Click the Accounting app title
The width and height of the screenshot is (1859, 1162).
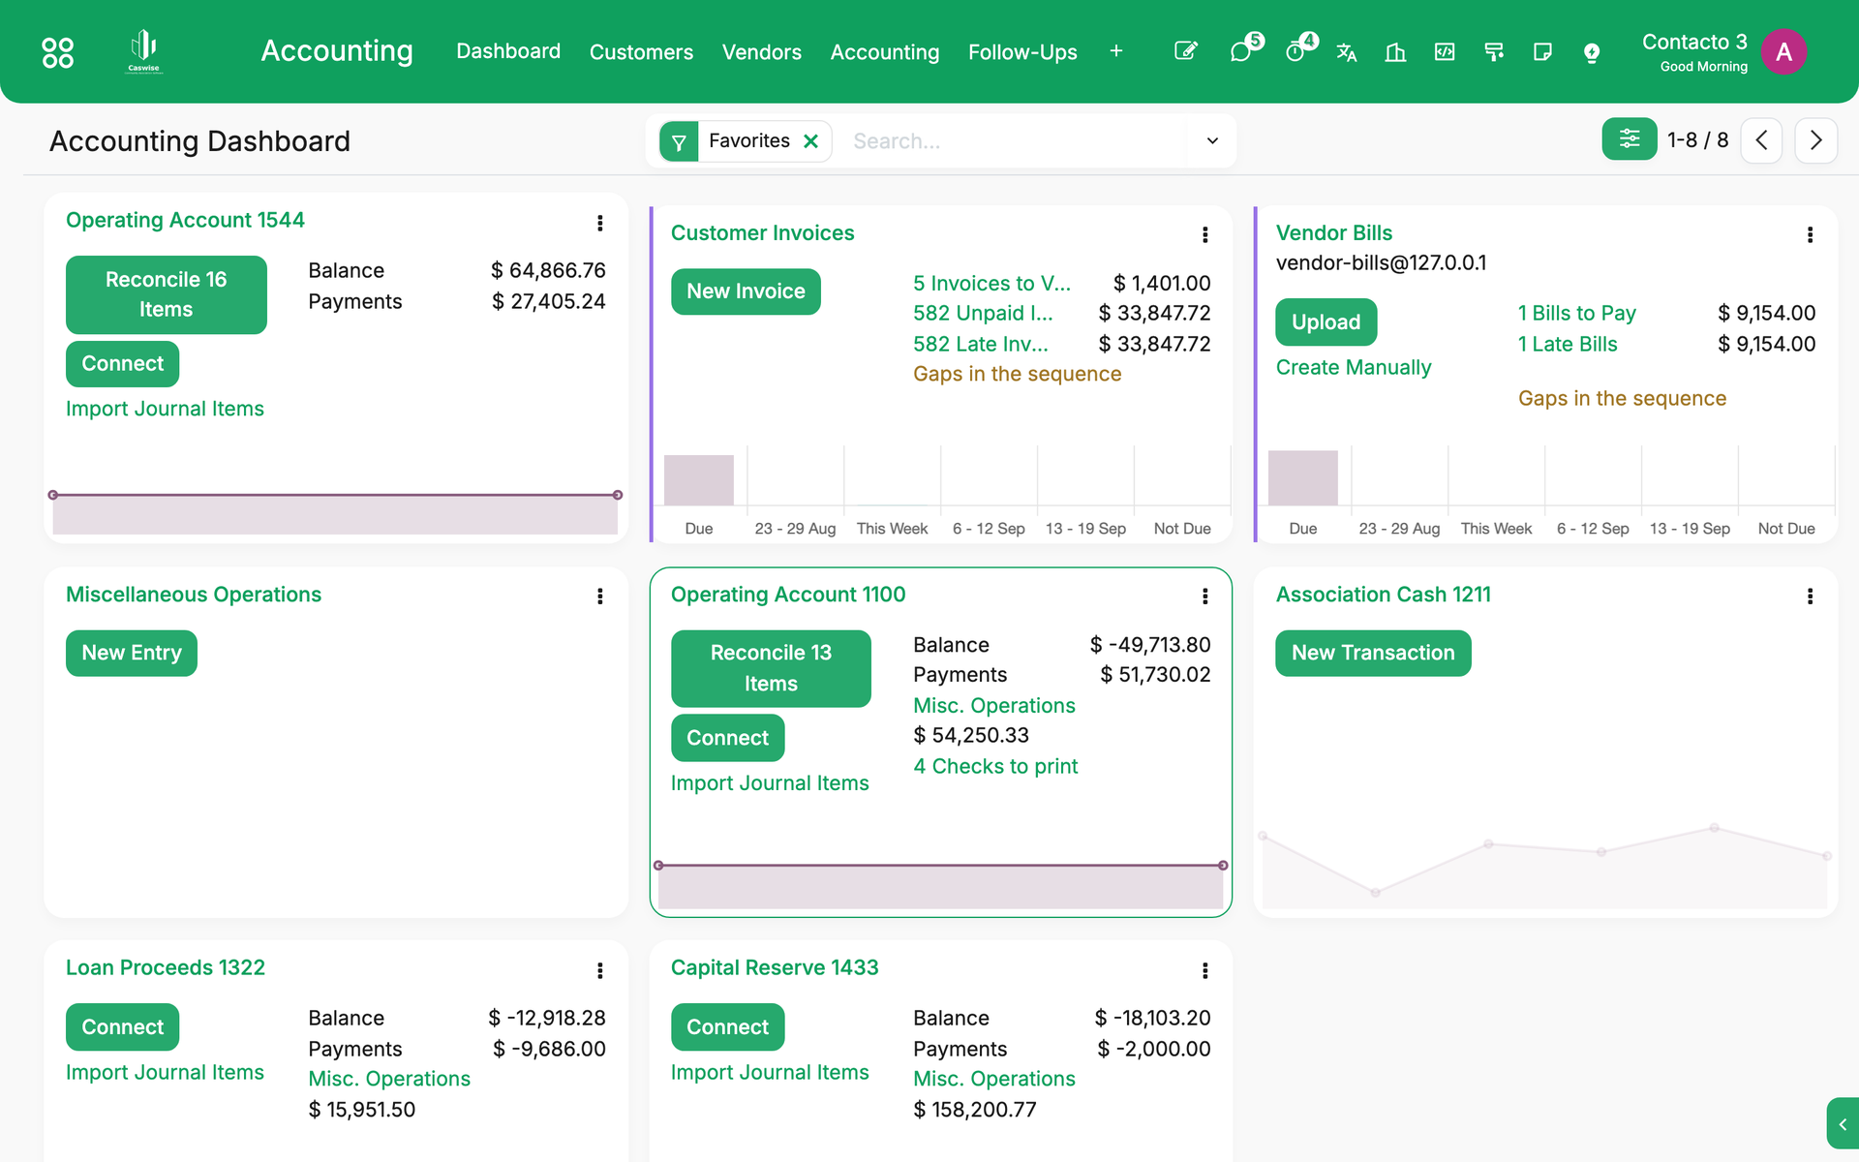(337, 50)
